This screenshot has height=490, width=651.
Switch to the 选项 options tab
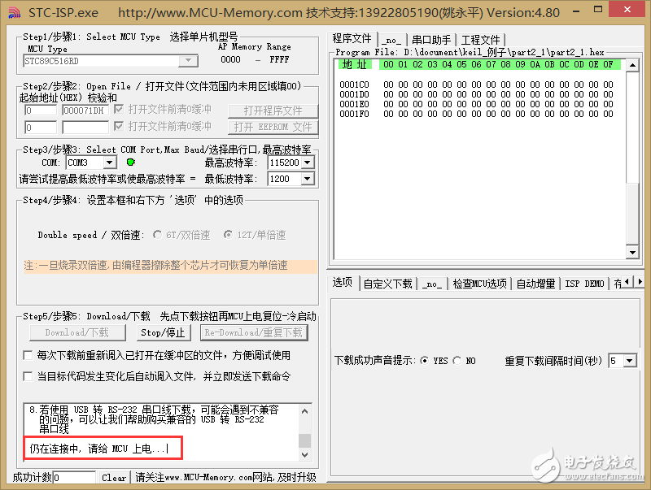pos(343,282)
